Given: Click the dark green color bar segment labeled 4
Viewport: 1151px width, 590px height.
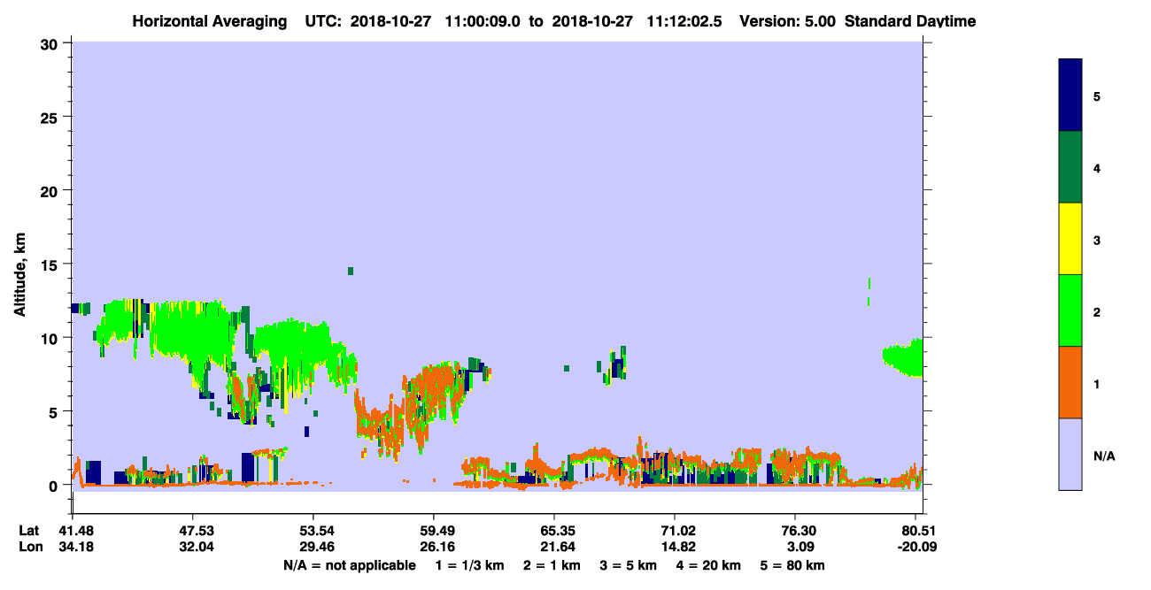Looking at the screenshot, I should pos(1070,167).
